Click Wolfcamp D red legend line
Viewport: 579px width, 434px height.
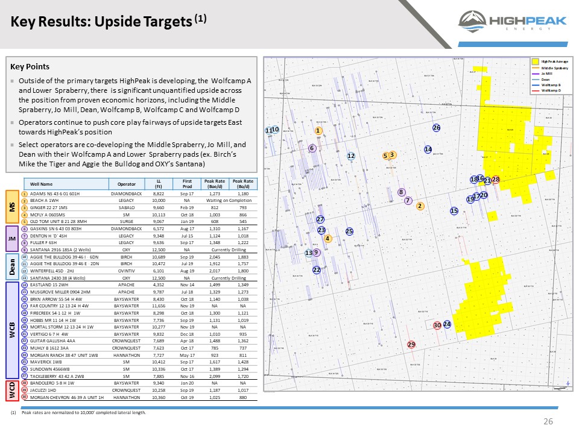[535, 91]
